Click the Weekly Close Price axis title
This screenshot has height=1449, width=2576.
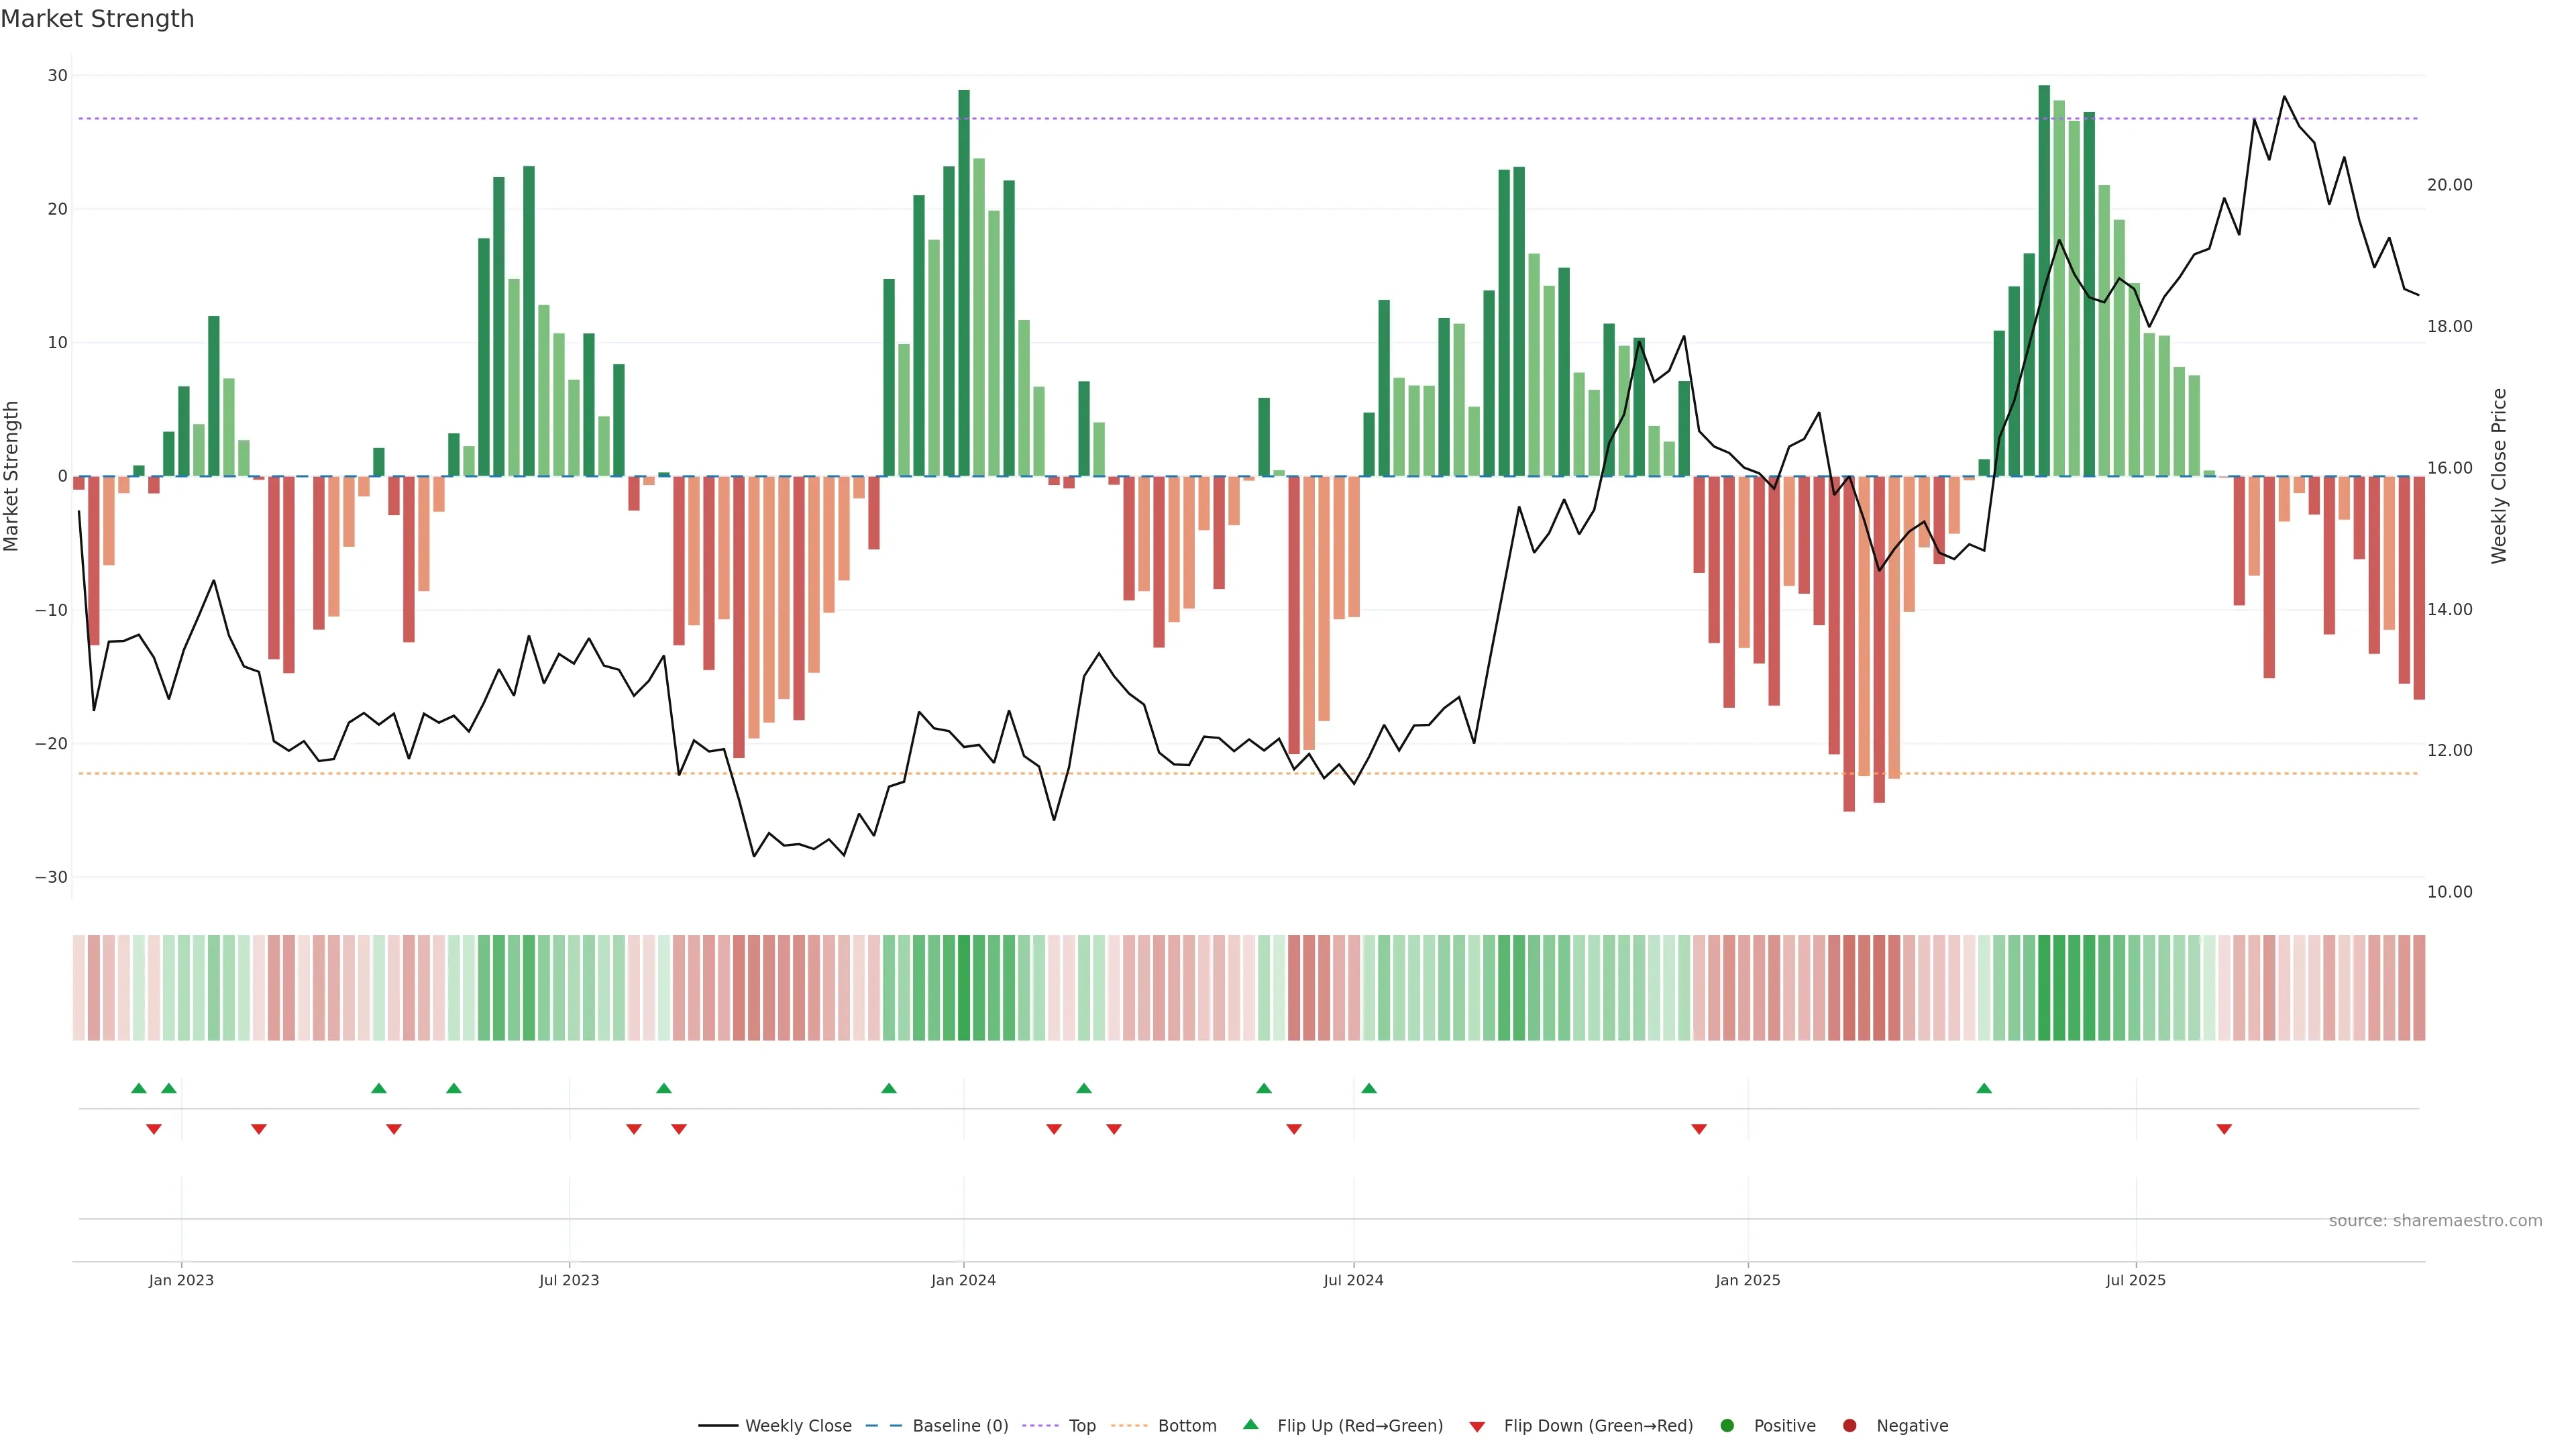(x=2499, y=476)
